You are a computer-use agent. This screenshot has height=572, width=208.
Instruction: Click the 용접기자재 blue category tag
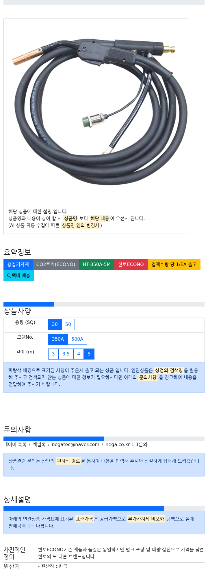tap(18, 265)
